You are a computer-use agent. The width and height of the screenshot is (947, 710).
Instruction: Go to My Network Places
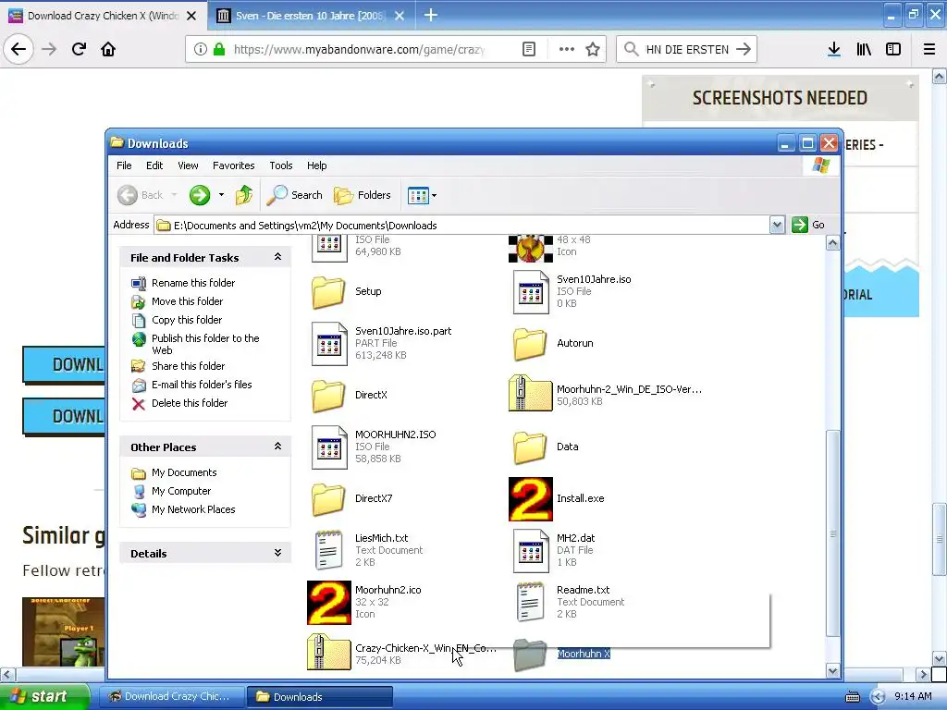[x=193, y=509]
